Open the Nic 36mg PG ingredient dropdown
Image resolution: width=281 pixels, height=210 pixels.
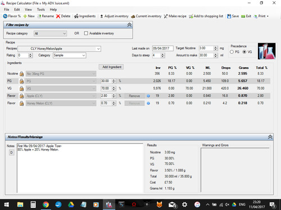click(61, 74)
